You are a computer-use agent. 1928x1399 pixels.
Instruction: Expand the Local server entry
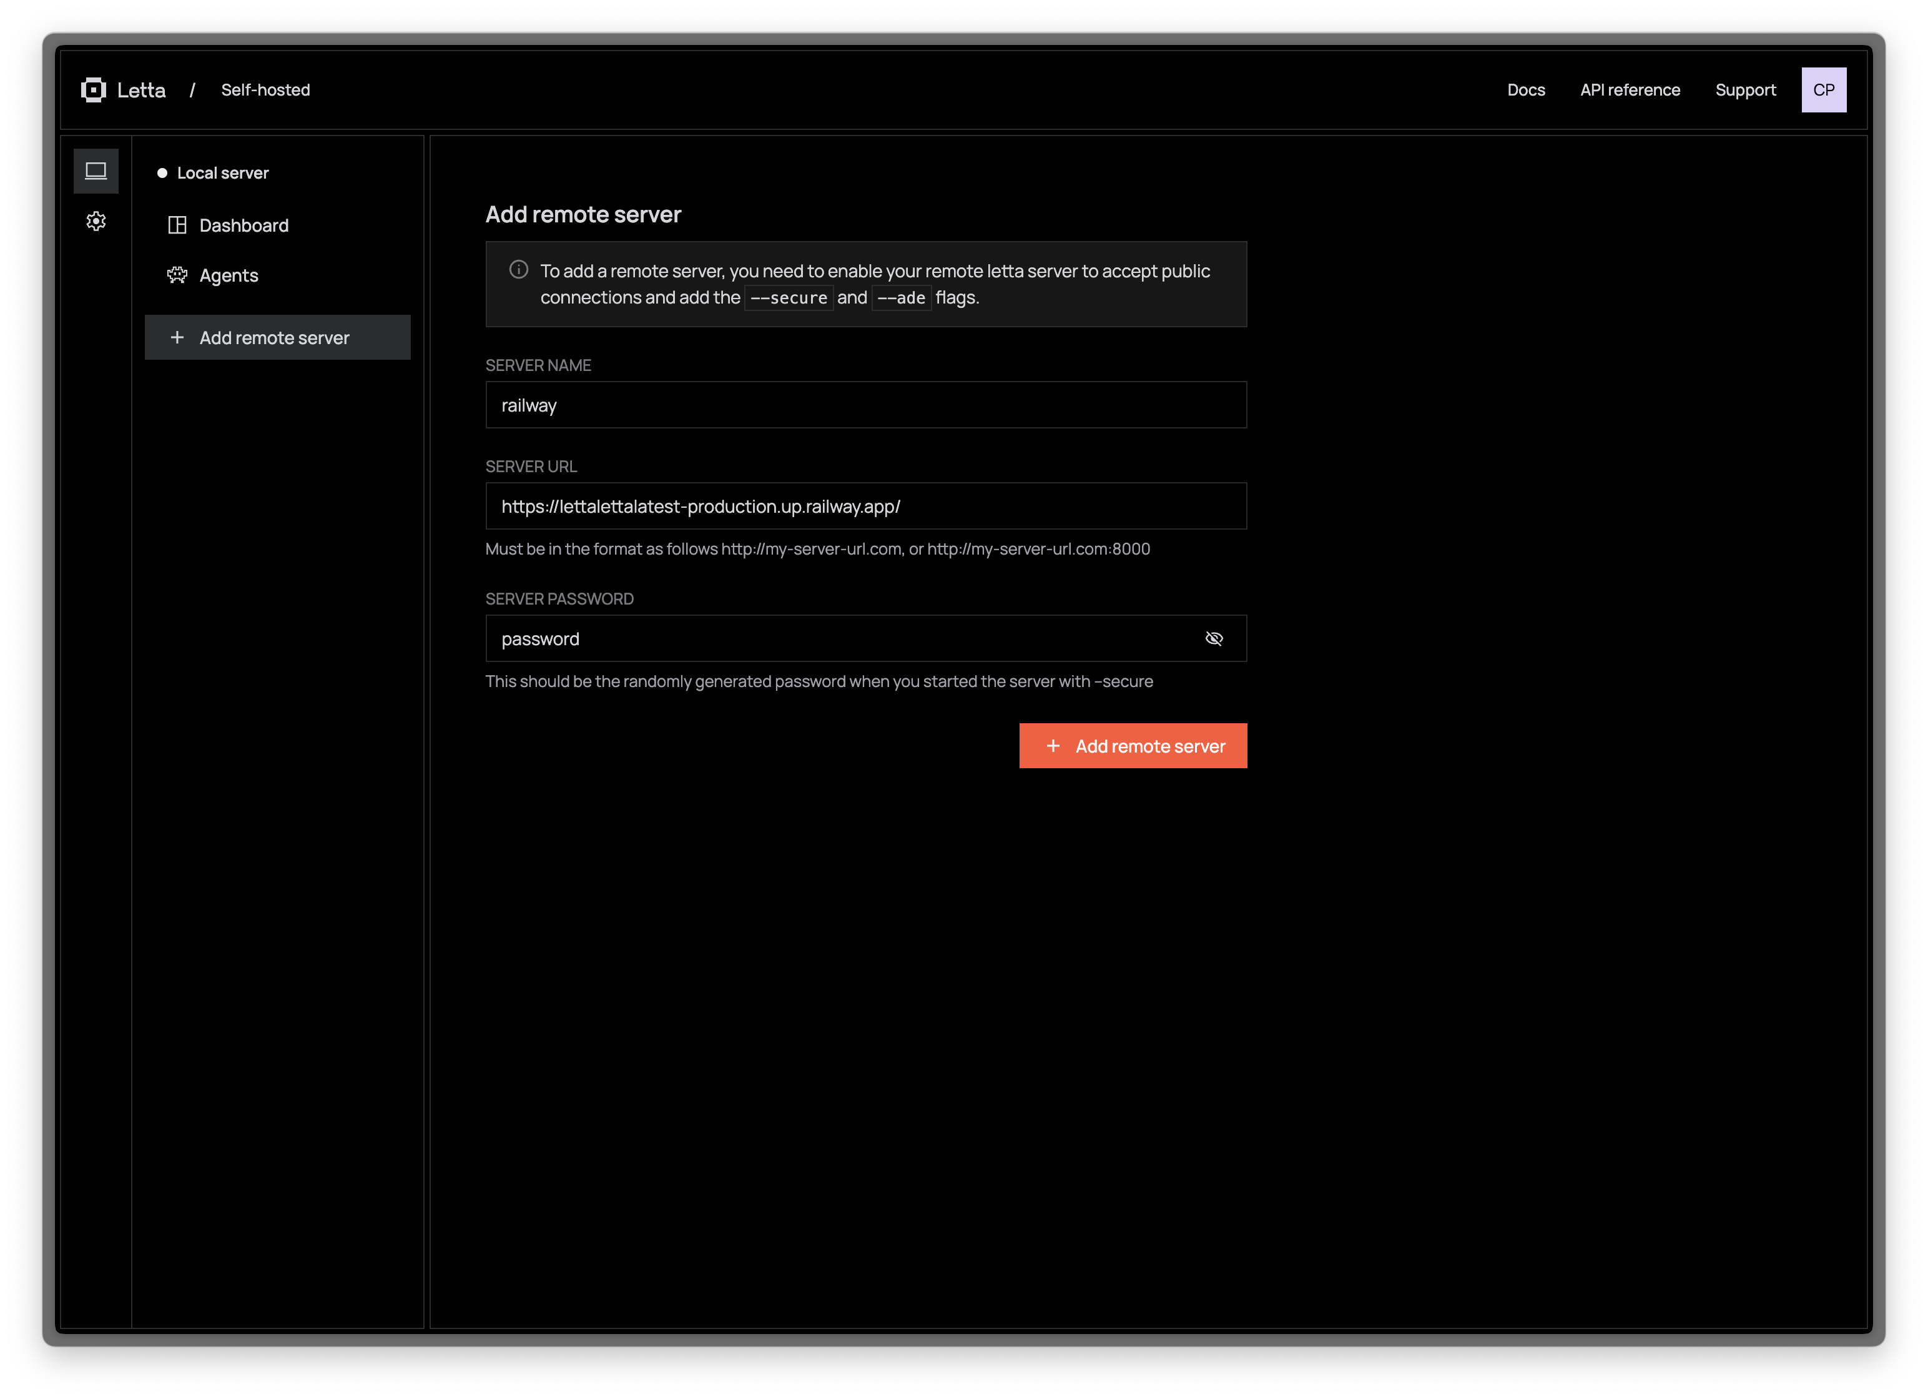point(222,172)
